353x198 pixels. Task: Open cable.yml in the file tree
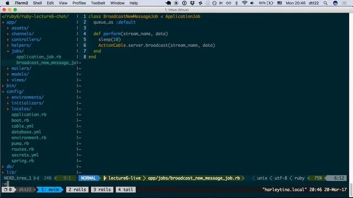click(23, 126)
